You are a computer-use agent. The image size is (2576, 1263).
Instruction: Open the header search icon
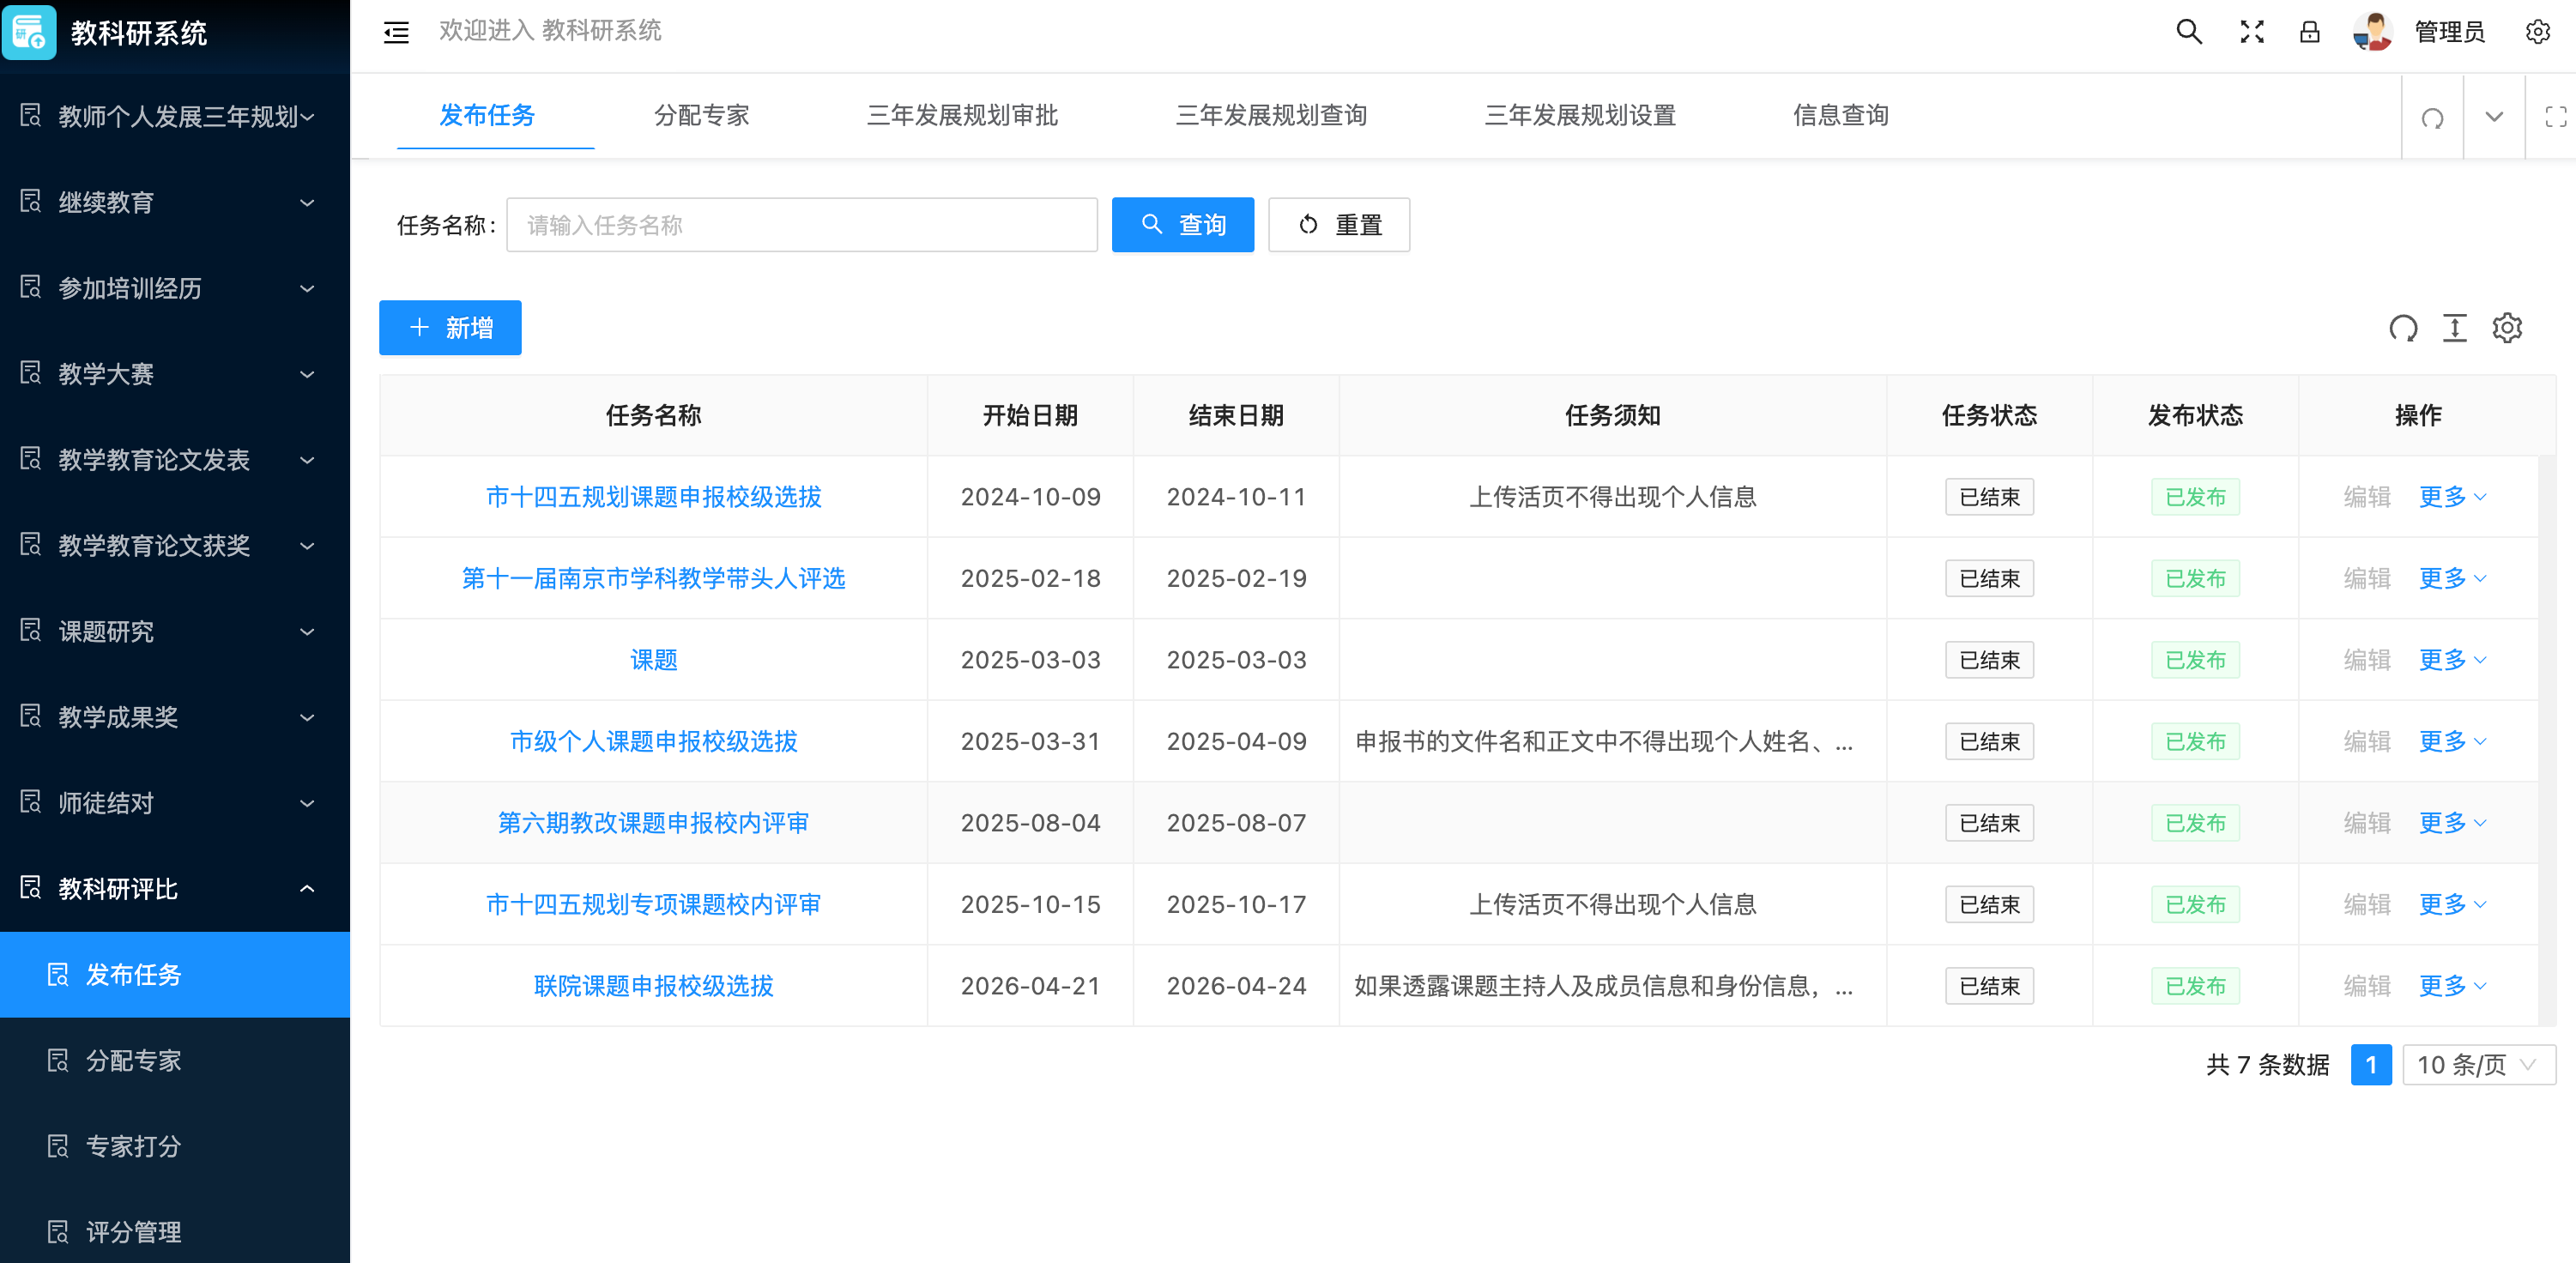point(2189,32)
